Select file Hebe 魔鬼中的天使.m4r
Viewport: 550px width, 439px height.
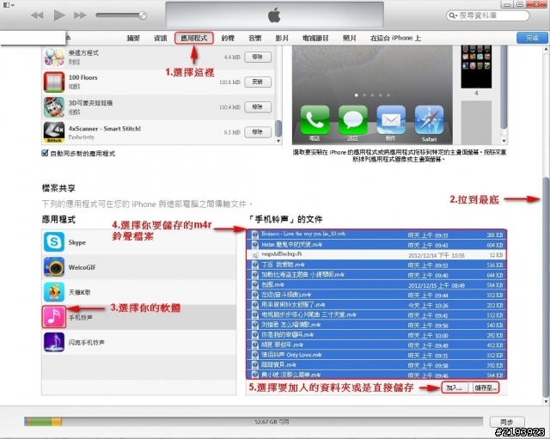click(376, 245)
